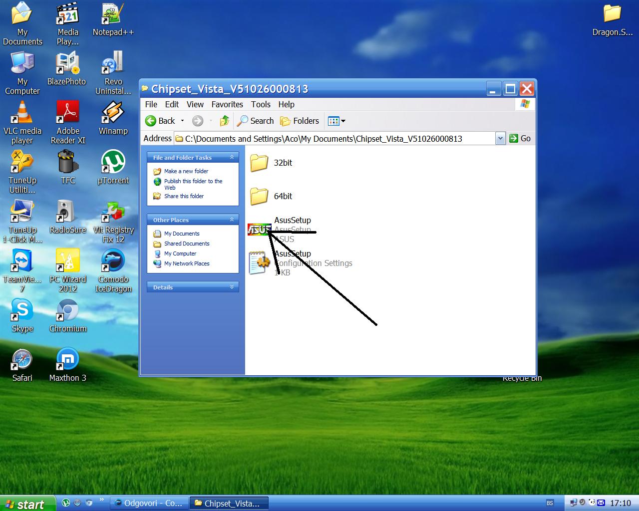Click the BS language indicator in taskbar
This screenshot has width=639, height=511.
click(x=550, y=503)
